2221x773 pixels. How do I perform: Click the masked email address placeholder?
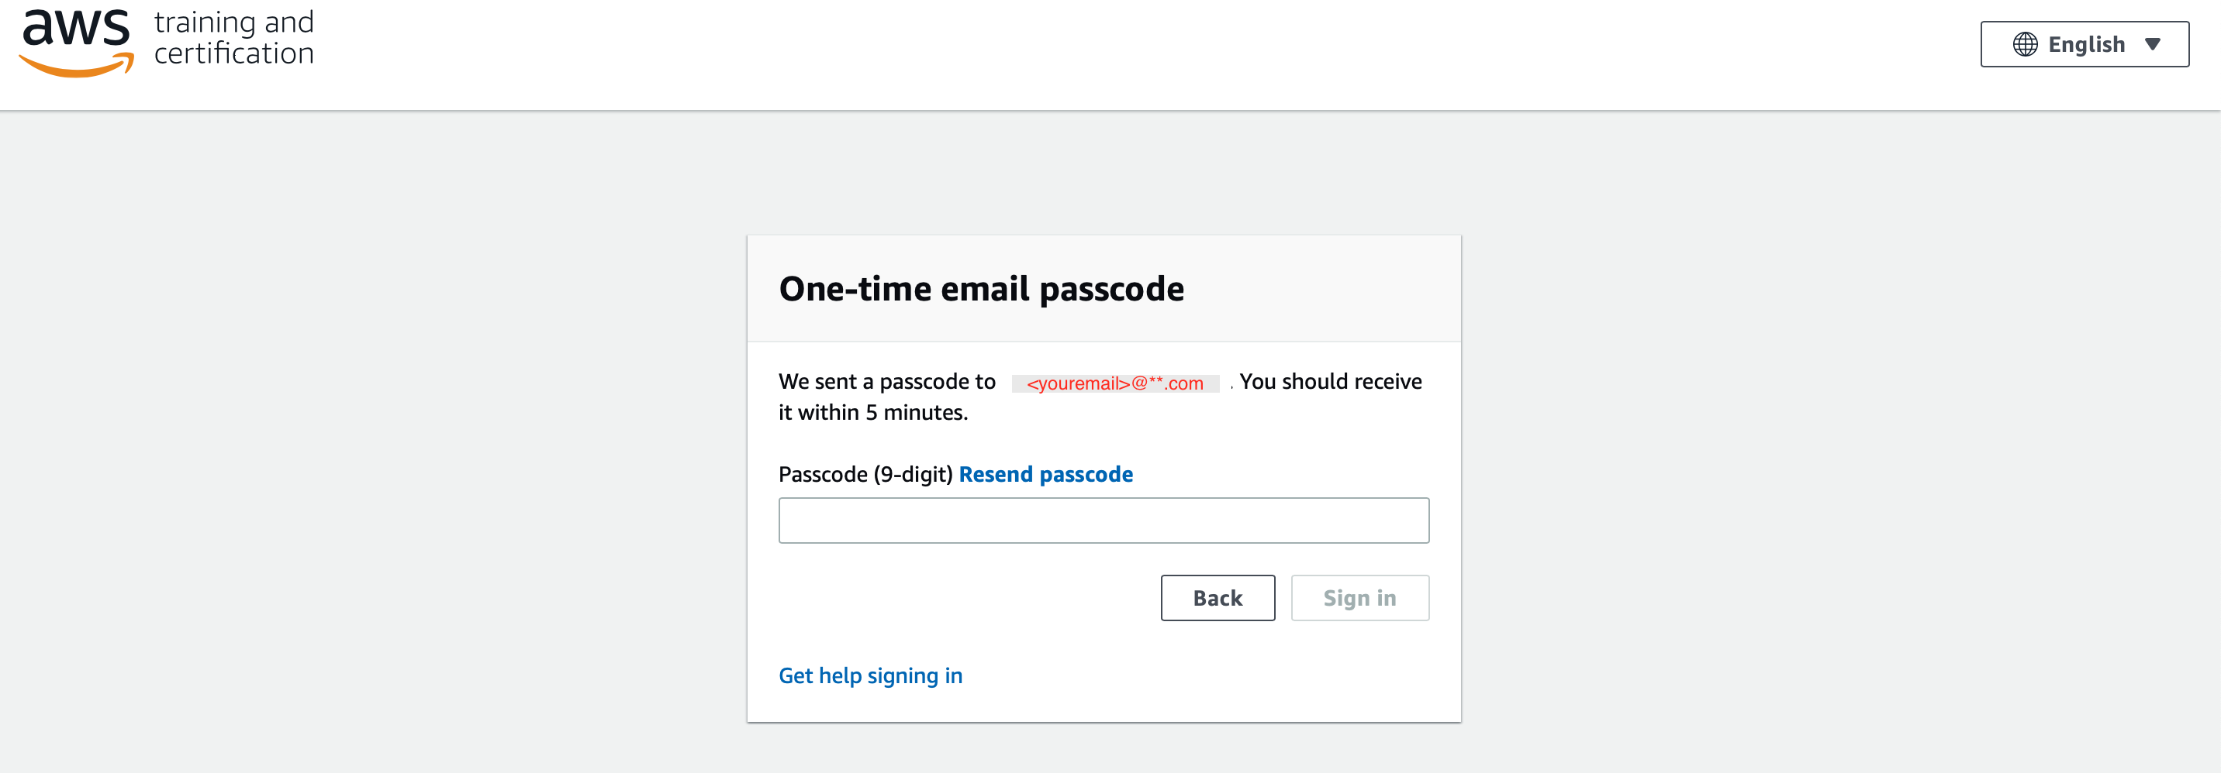pos(1115,383)
